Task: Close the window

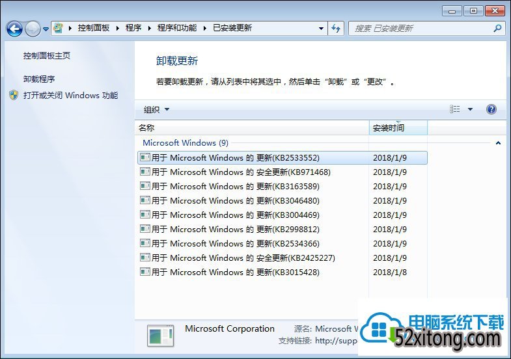Action: 495,11
